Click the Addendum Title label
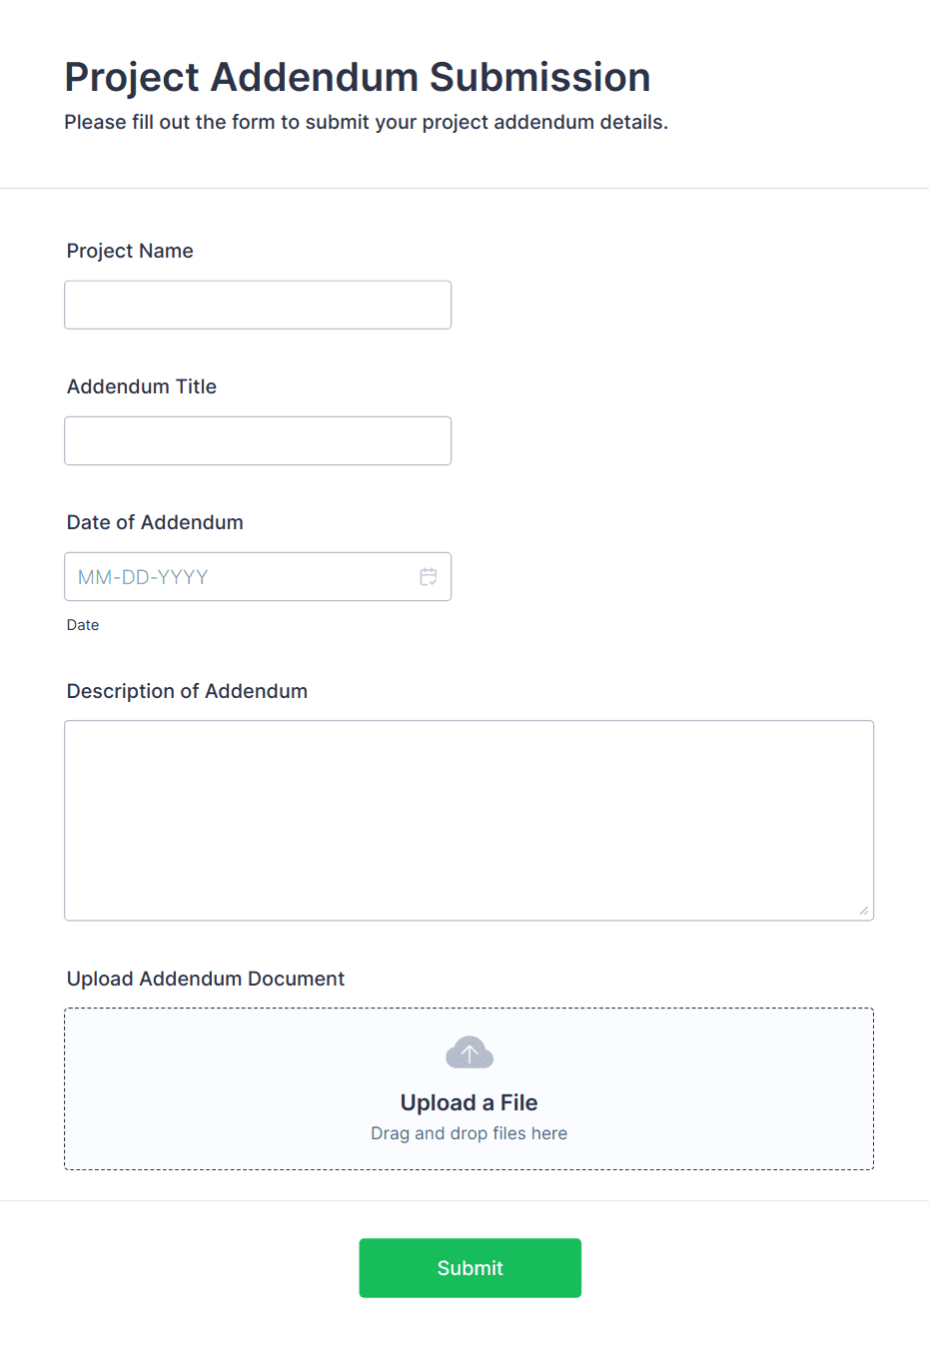The image size is (929, 1347). pyautogui.click(x=141, y=386)
